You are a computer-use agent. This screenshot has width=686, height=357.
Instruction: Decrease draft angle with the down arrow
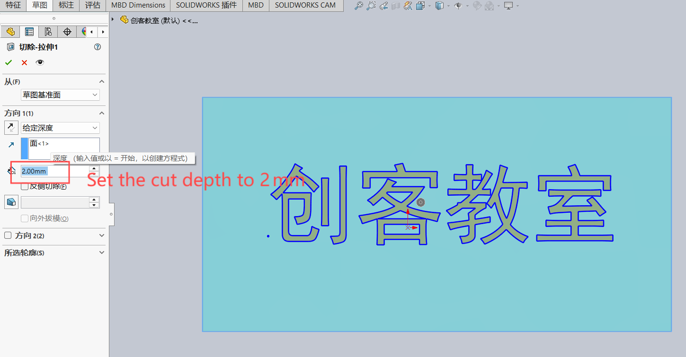94,205
